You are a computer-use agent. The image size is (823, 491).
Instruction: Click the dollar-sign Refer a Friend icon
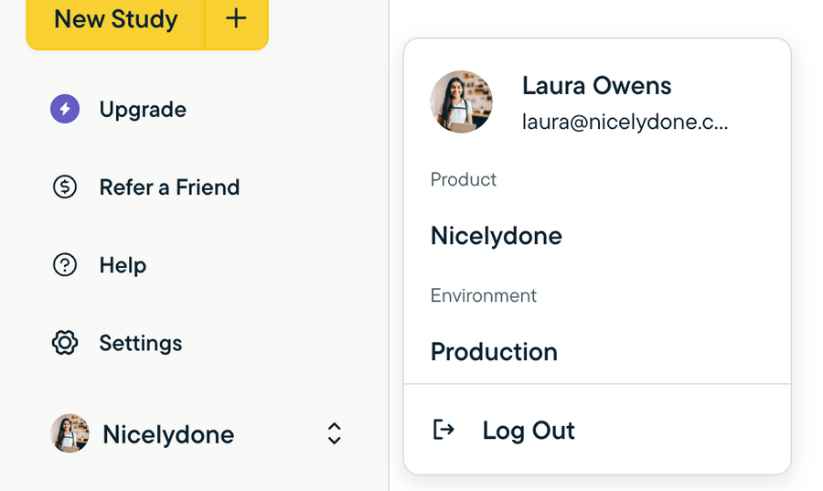(x=65, y=187)
